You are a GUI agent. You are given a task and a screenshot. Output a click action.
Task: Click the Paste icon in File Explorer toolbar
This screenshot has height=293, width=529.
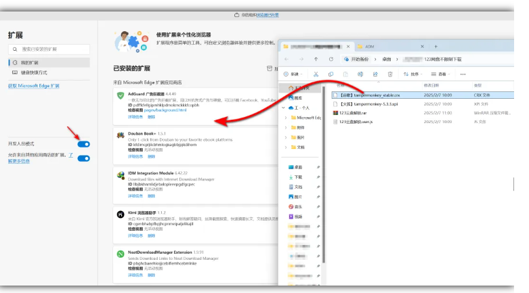click(345, 74)
